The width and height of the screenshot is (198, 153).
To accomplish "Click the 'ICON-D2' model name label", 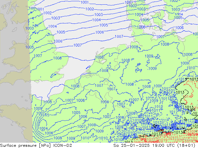I will pos(63,146).
